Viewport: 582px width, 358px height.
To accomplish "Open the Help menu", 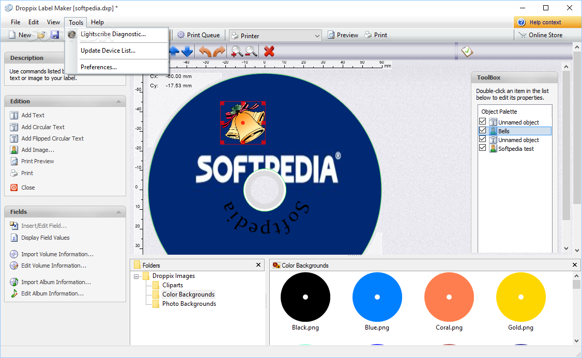I will coord(97,22).
